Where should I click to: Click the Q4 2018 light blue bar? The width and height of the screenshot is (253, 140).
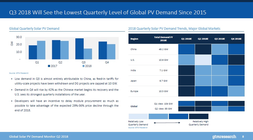coord(111,52)
